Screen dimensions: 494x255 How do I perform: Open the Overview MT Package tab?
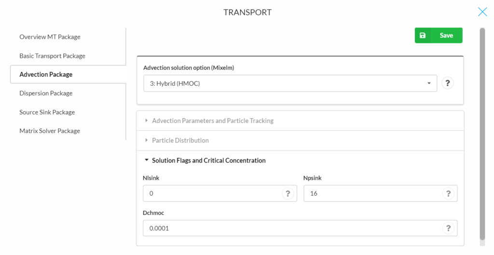50,37
